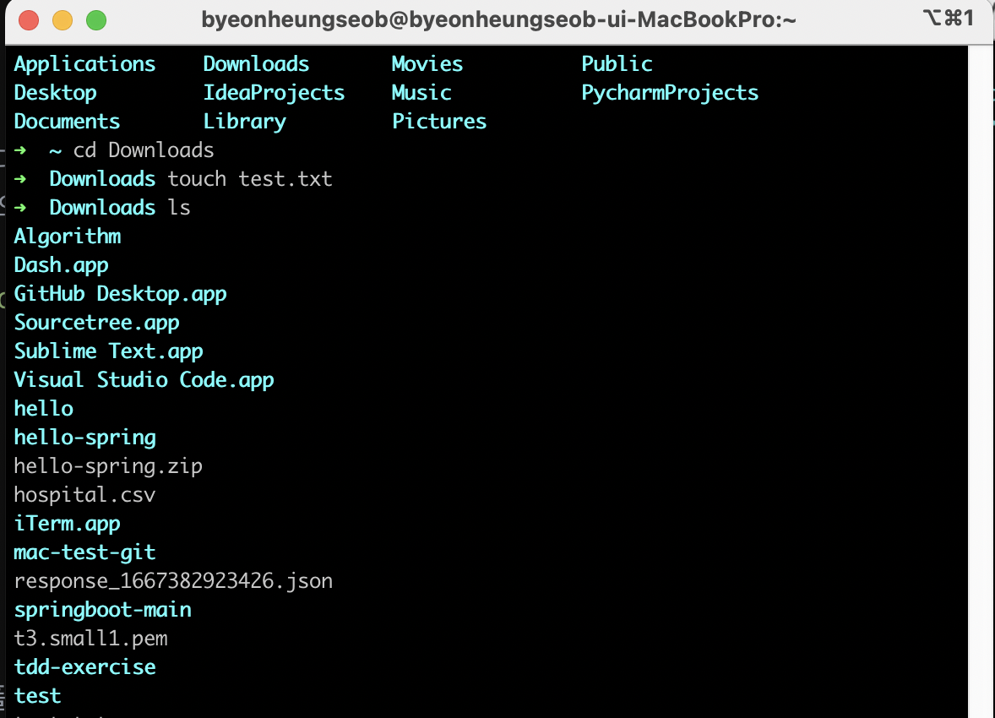Click the Sourcetree.app entry
The height and width of the screenshot is (718, 995).
(x=96, y=323)
